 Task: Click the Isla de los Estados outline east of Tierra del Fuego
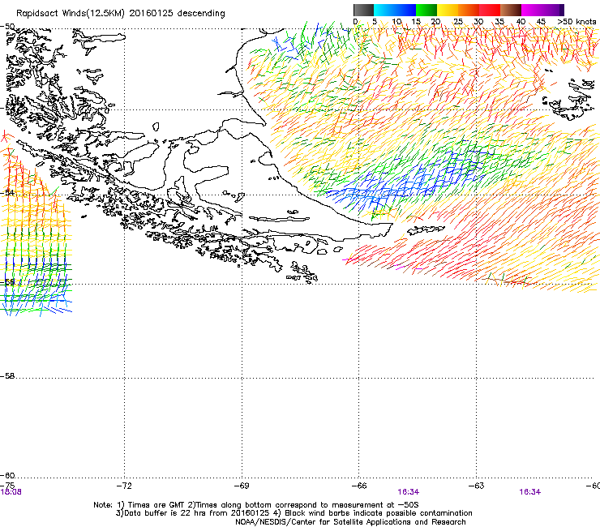point(426,230)
